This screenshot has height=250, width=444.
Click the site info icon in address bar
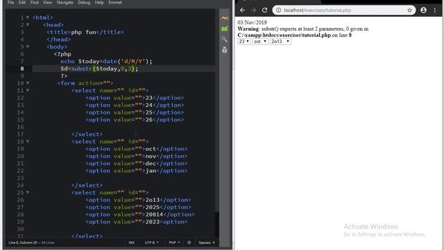pos(278,10)
